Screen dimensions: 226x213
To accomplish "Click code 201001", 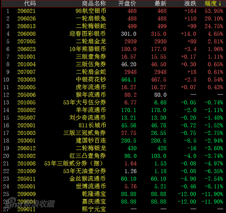I will point(27,57).
